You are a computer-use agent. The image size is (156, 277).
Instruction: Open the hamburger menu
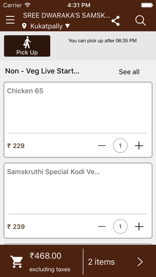click(x=10, y=20)
